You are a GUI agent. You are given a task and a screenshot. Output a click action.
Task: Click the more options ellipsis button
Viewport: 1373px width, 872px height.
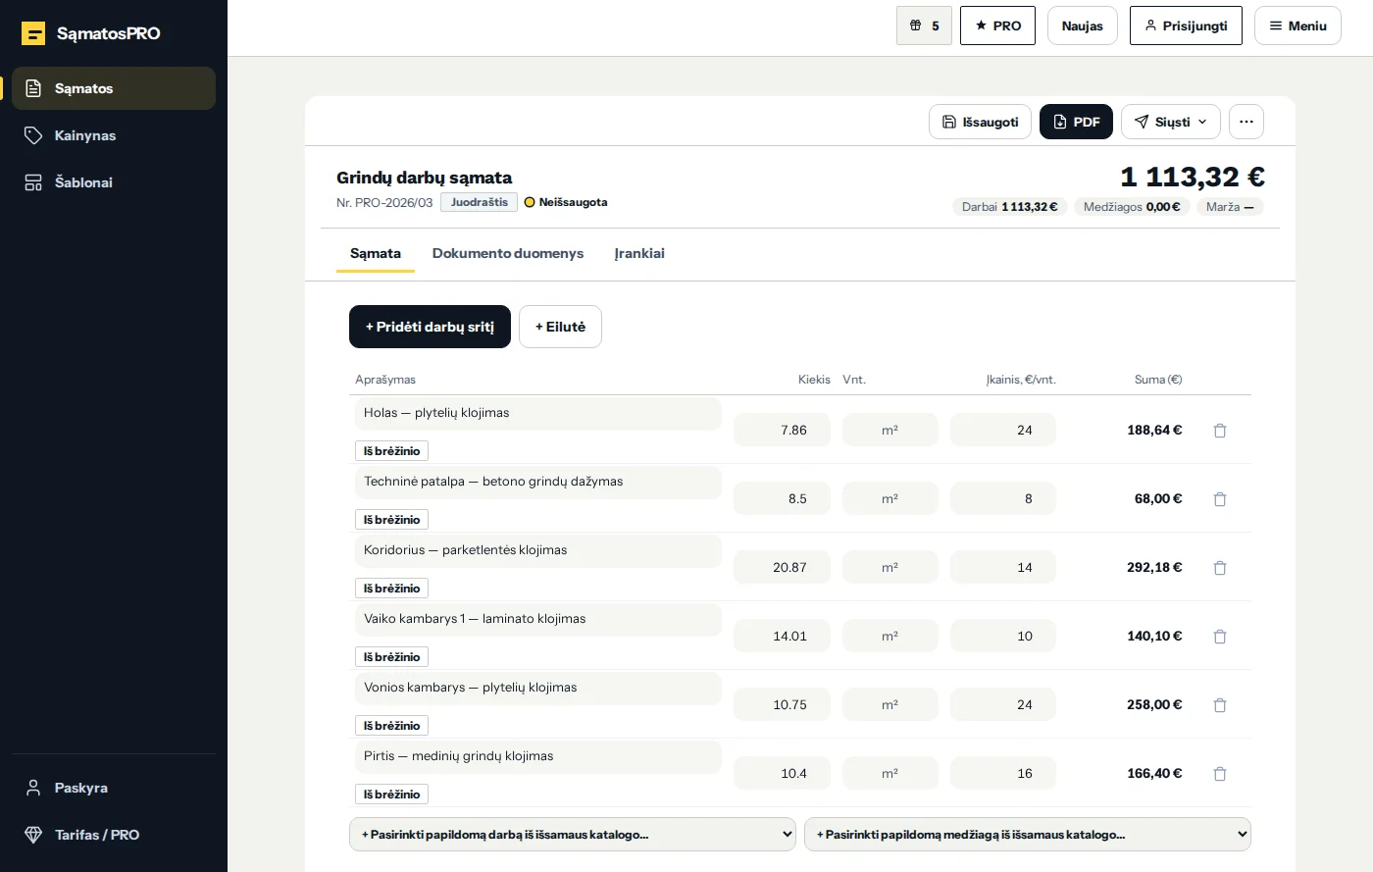tap(1246, 122)
